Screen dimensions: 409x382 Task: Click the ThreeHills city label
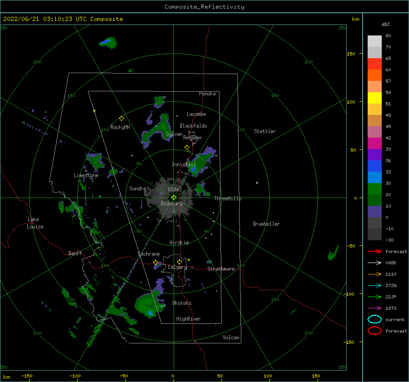pos(228,198)
